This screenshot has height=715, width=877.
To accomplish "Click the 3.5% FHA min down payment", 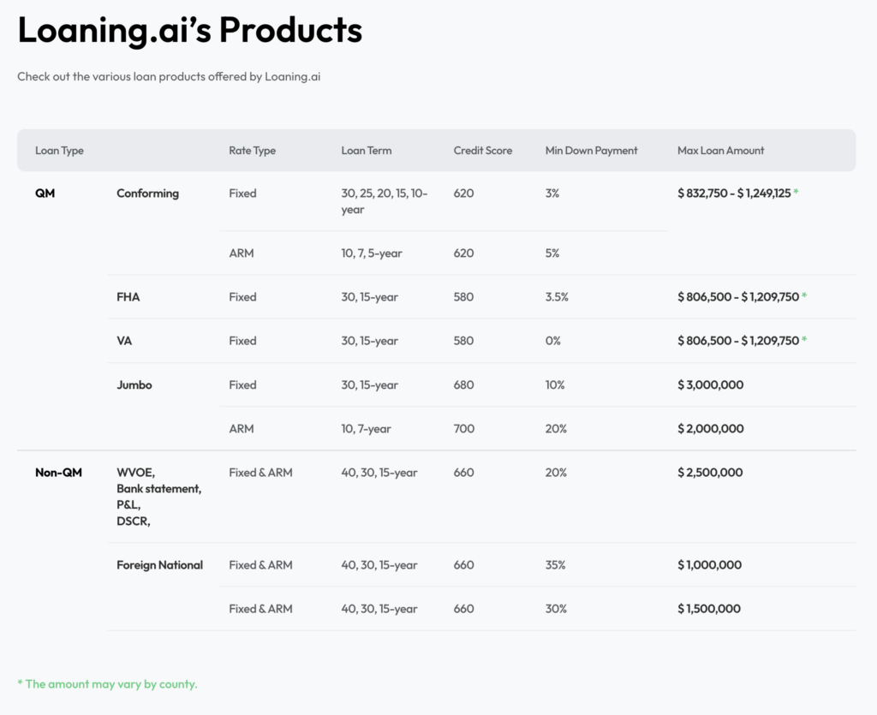I will click(x=557, y=297).
